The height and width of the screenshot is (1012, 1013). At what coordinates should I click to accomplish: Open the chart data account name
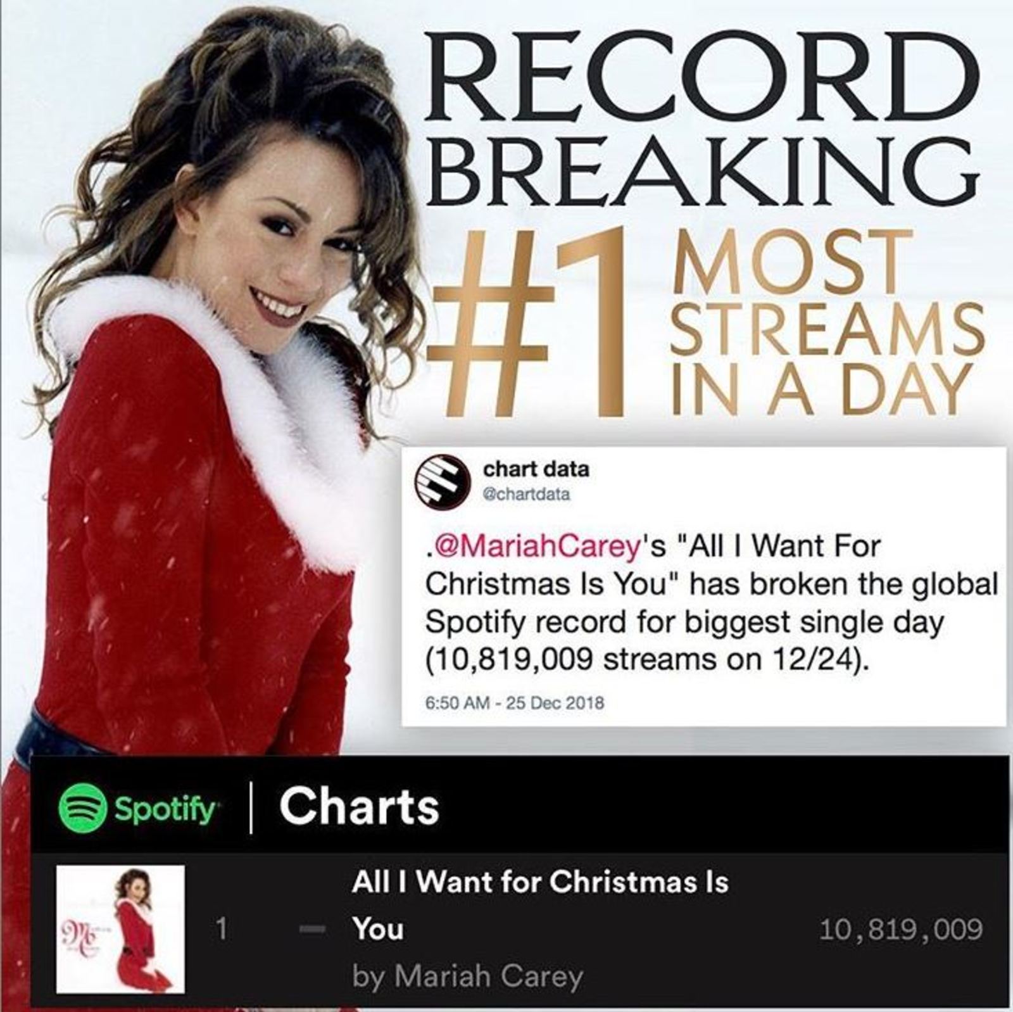coord(536,469)
